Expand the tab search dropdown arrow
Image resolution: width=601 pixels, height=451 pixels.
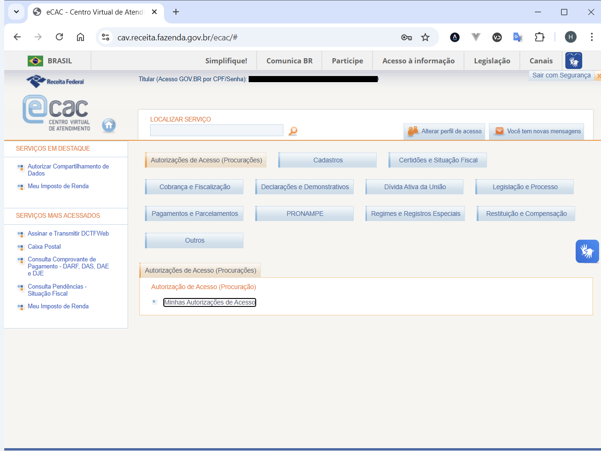click(16, 12)
